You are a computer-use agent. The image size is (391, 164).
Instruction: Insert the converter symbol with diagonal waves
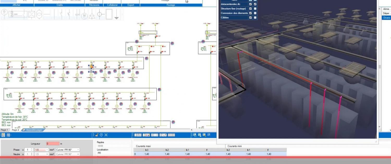[x=32, y=14]
